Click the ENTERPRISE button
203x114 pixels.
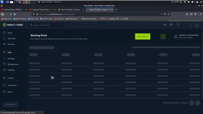[10, 104]
